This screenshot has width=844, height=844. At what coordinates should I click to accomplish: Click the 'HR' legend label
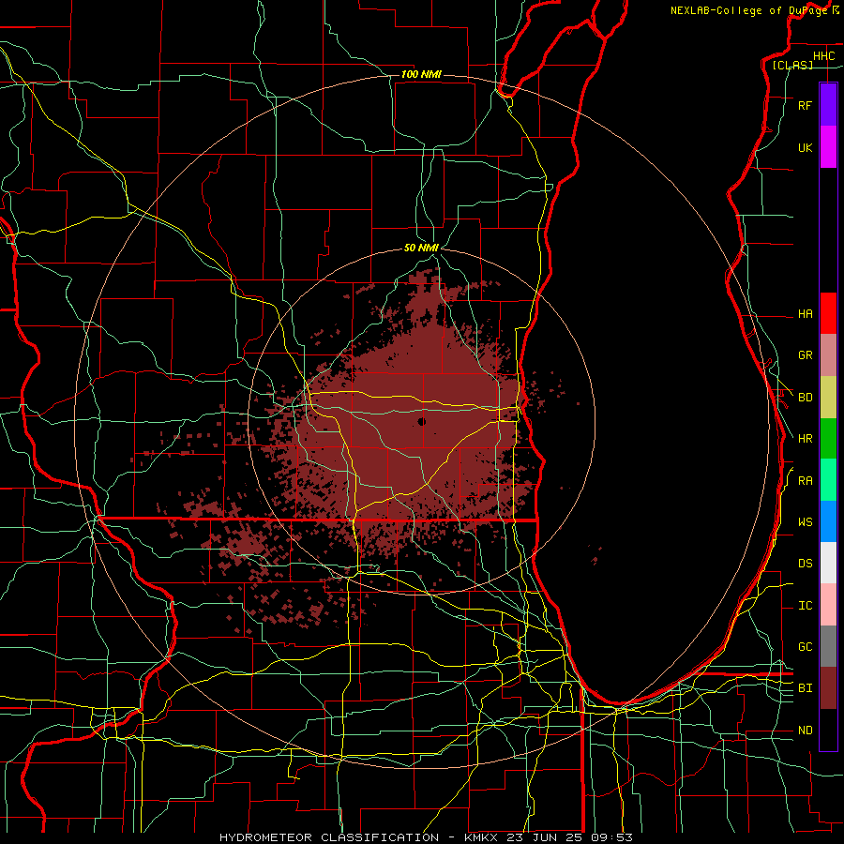[x=806, y=439]
